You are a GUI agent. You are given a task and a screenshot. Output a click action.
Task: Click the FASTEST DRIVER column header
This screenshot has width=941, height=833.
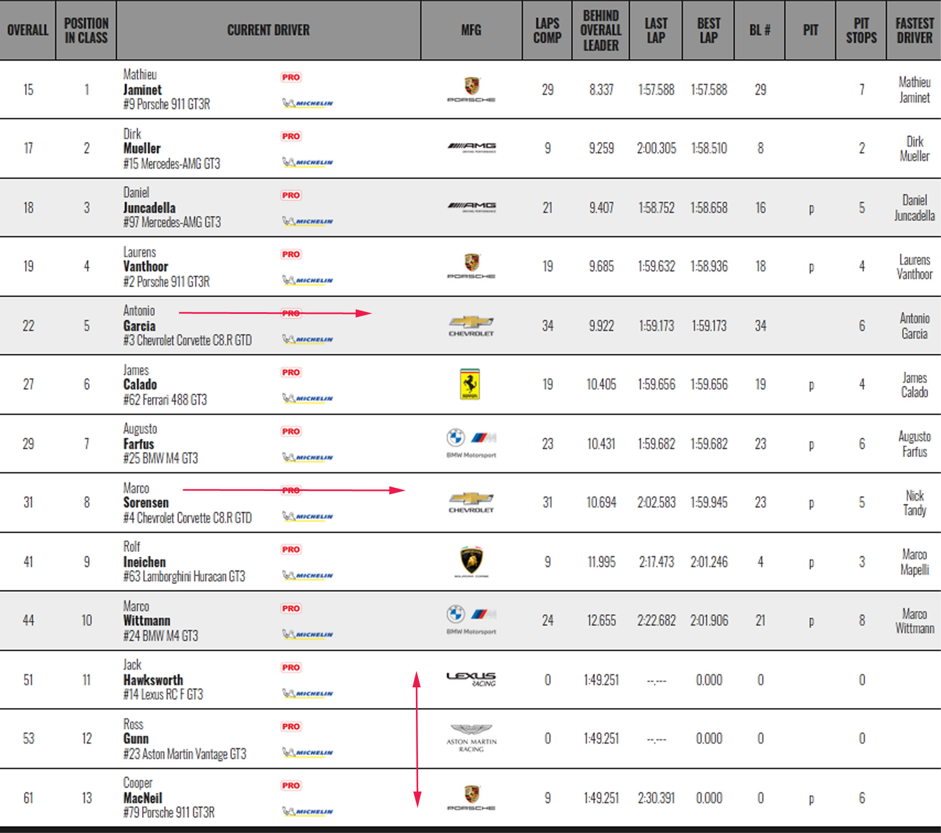tap(914, 30)
